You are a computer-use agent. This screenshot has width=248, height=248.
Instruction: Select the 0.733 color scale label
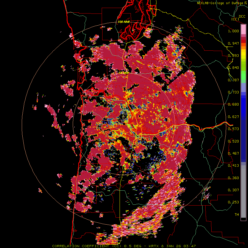pyautogui.click(x=233, y=92)
